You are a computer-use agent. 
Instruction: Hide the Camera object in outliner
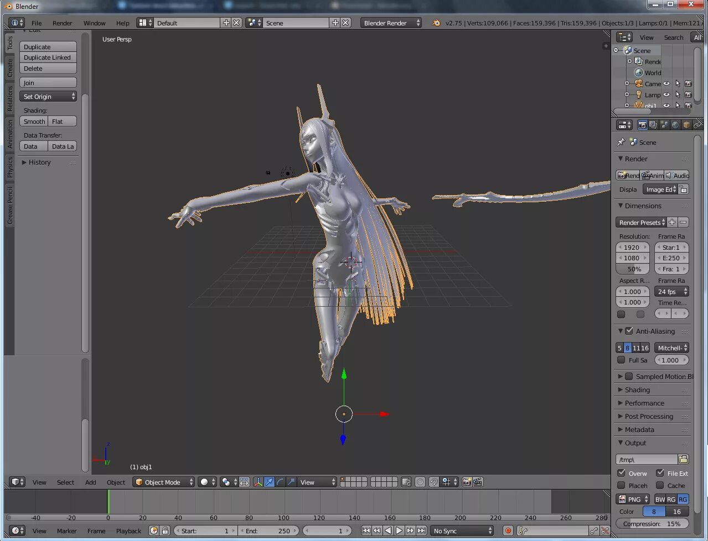point(666,83)
